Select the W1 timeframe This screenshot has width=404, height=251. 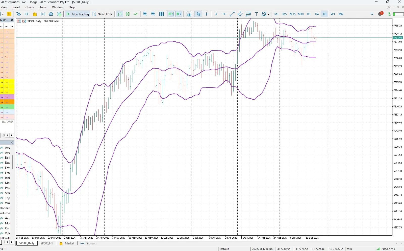(333, 14)
